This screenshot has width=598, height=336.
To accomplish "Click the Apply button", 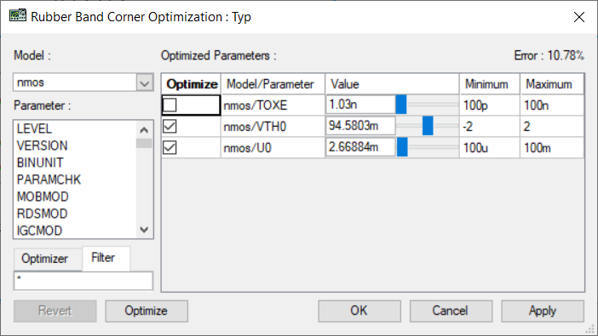I will 543,310.
